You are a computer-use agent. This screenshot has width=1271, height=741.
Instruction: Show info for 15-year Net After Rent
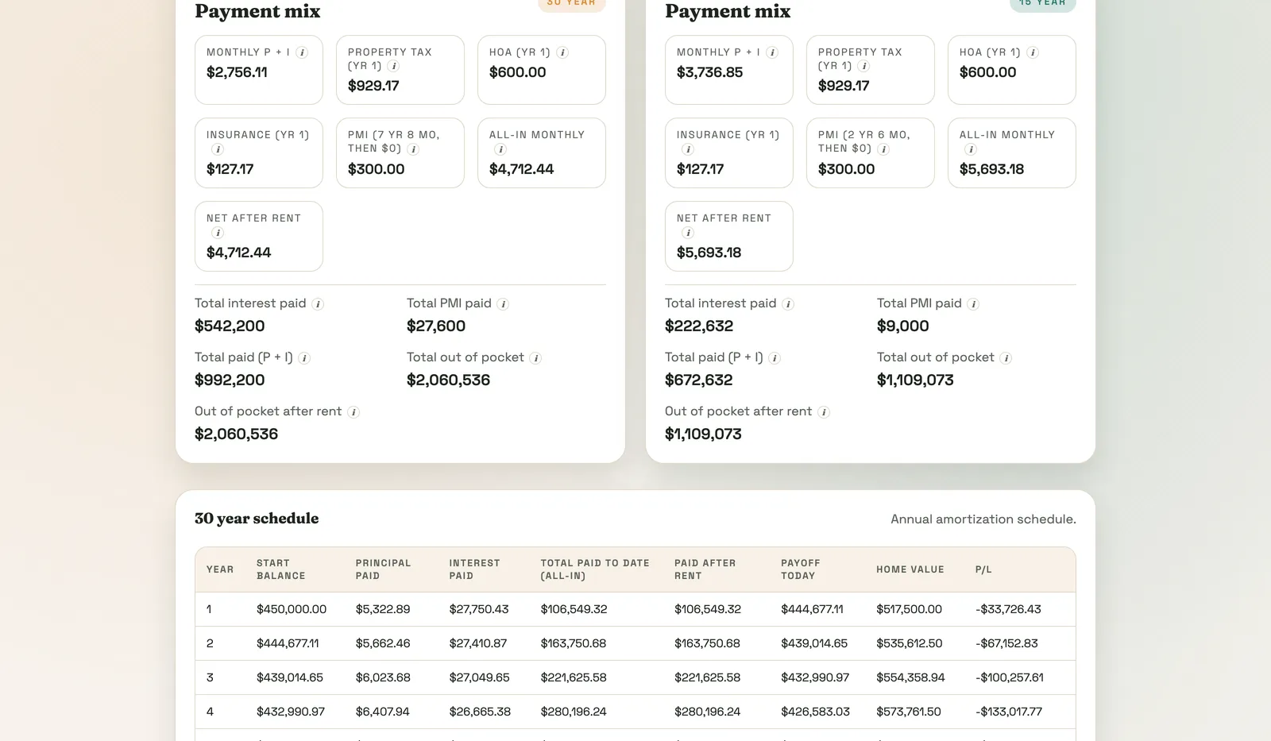pos(688,233)
